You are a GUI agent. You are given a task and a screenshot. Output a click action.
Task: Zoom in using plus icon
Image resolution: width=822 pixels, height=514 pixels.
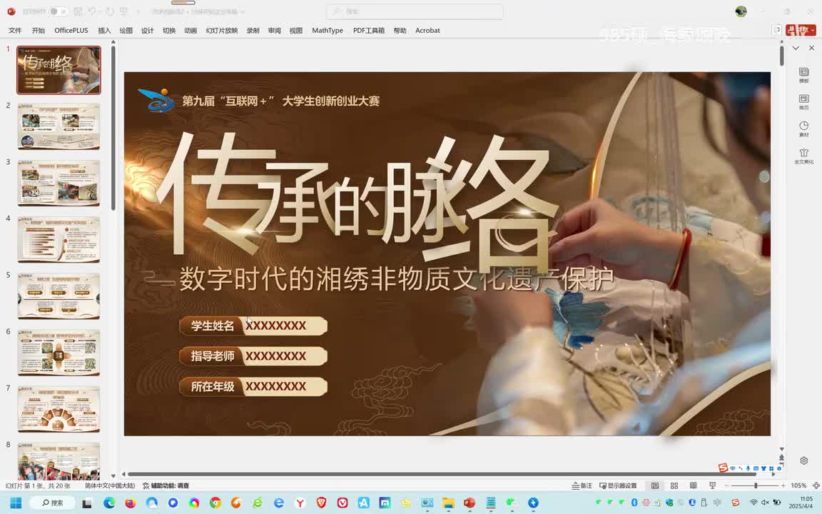coord(783,485)
